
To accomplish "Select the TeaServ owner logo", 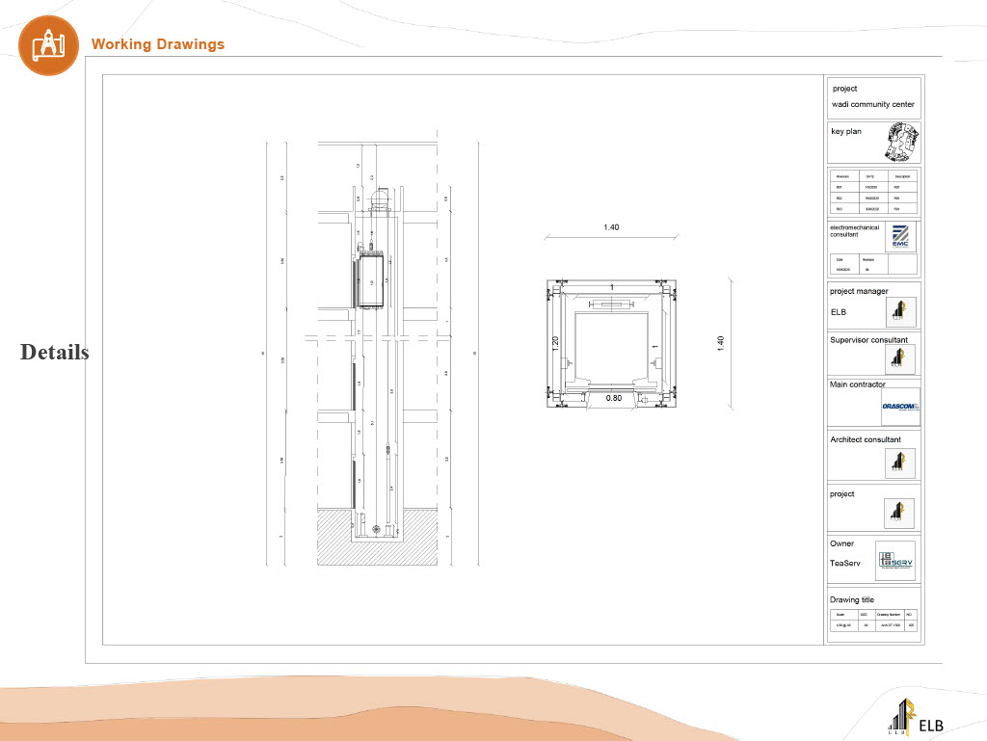I will pos(894,562).
